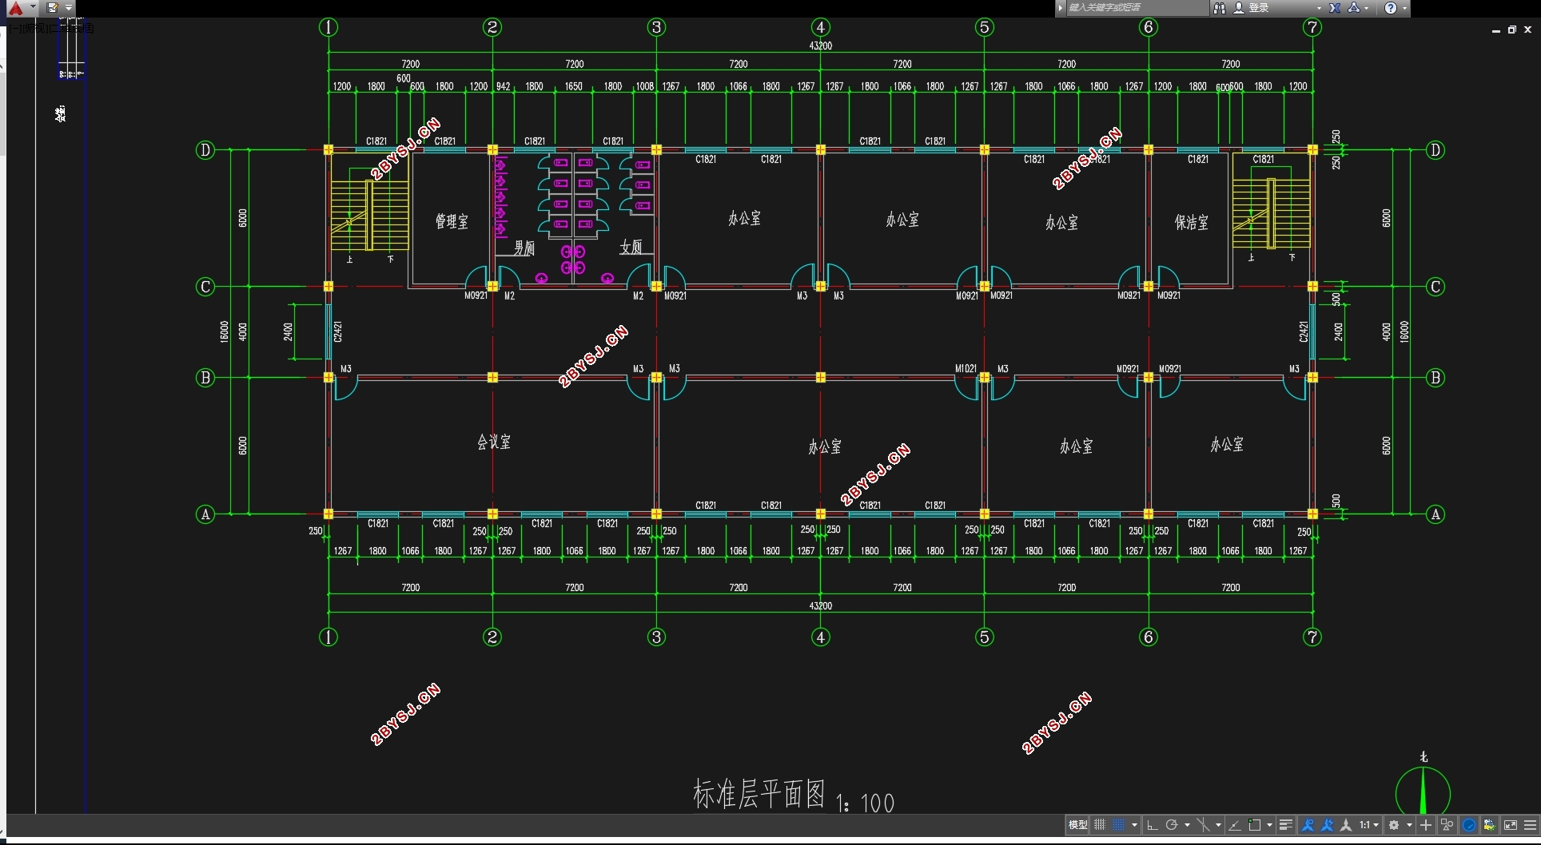Click the workspace switching gear icon
The height and width of the screenshot is (845, 1541).
click(1394, 825)
